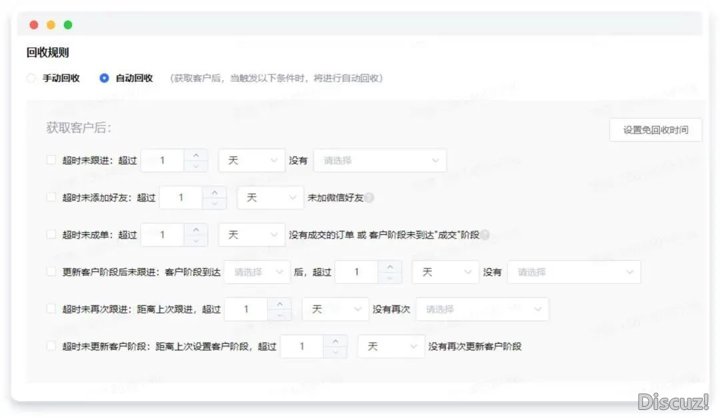720x418 pixels.
Task: Check the 更新客户阶段后未跟进 rule
Action: (x=51, y=271)
